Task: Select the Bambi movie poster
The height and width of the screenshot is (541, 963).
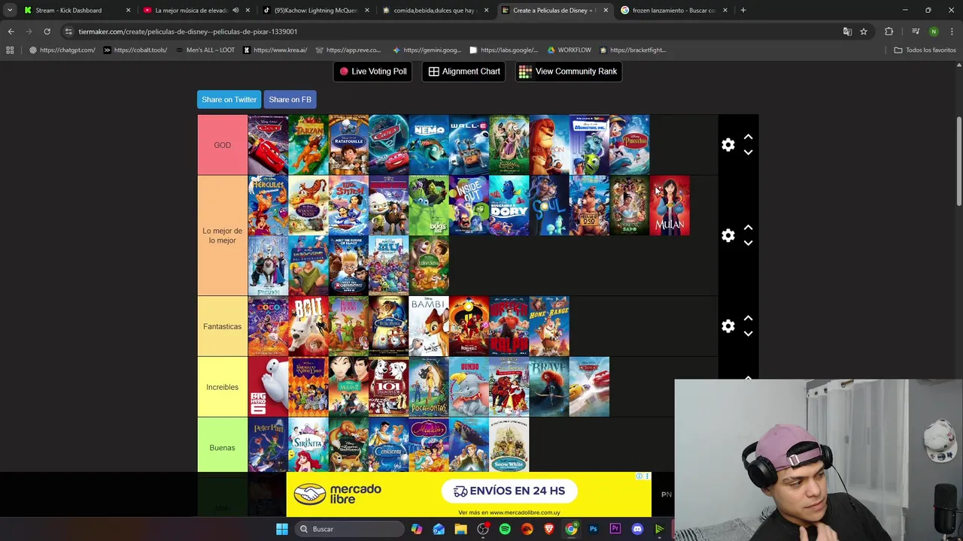Action: [x=429, y=326]
